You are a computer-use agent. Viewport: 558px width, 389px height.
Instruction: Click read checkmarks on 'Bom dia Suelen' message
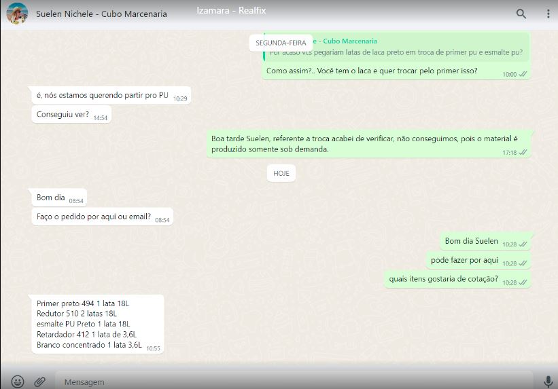tap(523, 244)
